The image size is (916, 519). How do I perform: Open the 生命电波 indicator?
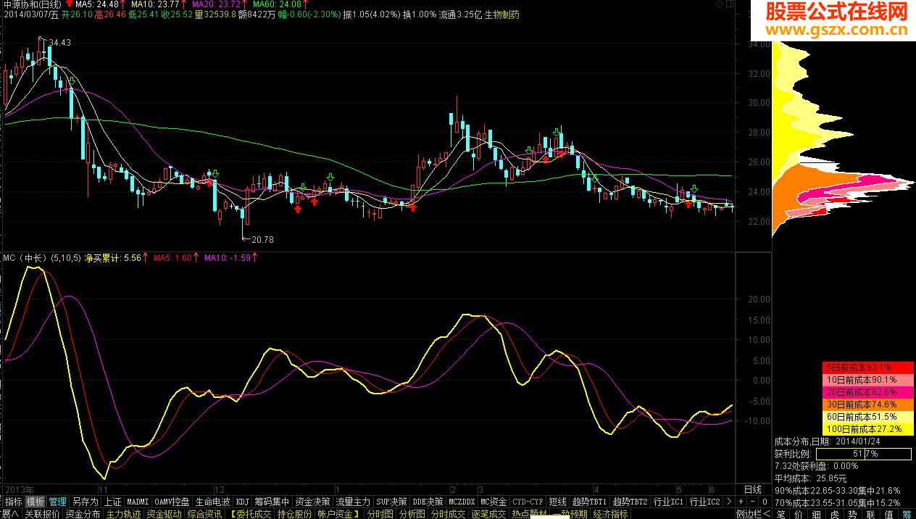pyautogui.click(x=212, y=502)
